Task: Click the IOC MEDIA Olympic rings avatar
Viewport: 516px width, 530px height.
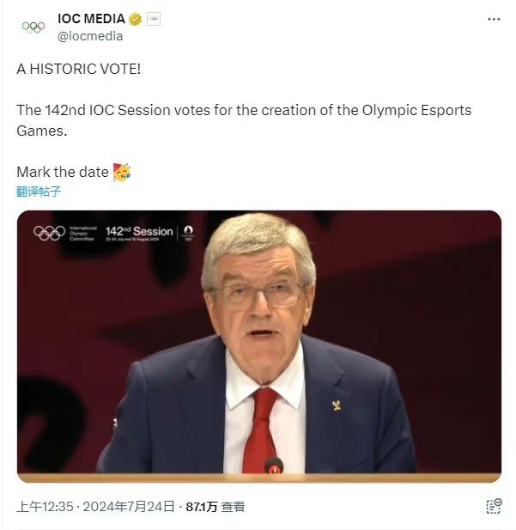Action: click(x=33, y=27)
